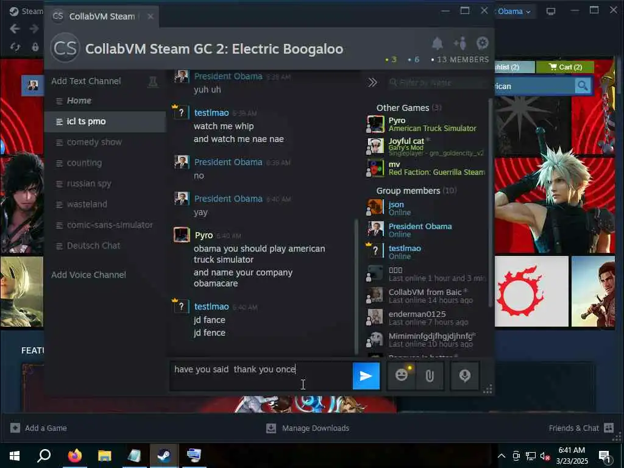624x468 pixels.
Task: Open the network tray icon
Action: tap(530, 456)
